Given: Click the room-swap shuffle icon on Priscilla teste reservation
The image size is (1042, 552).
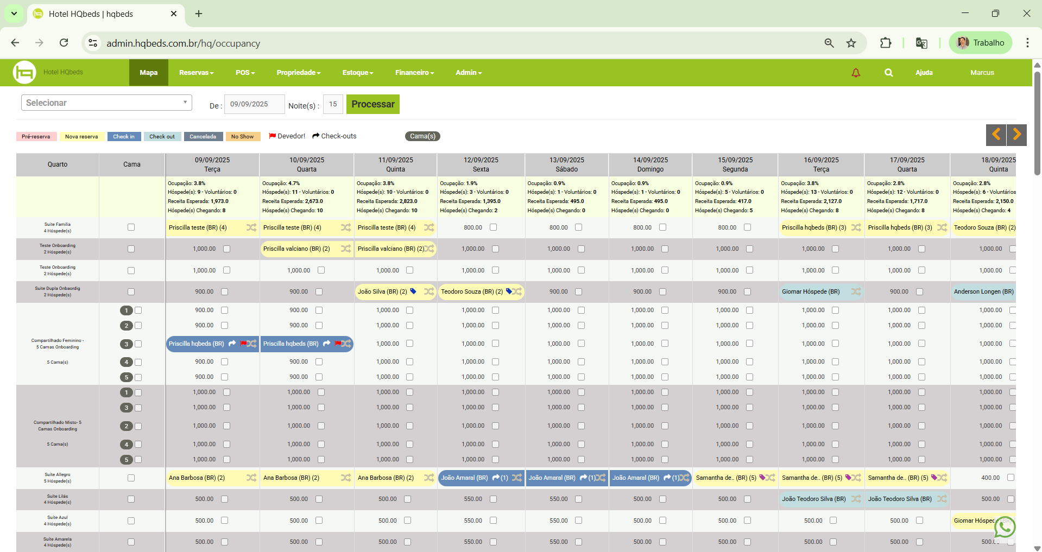Looking at the screenshot, I should click(251, 227).
